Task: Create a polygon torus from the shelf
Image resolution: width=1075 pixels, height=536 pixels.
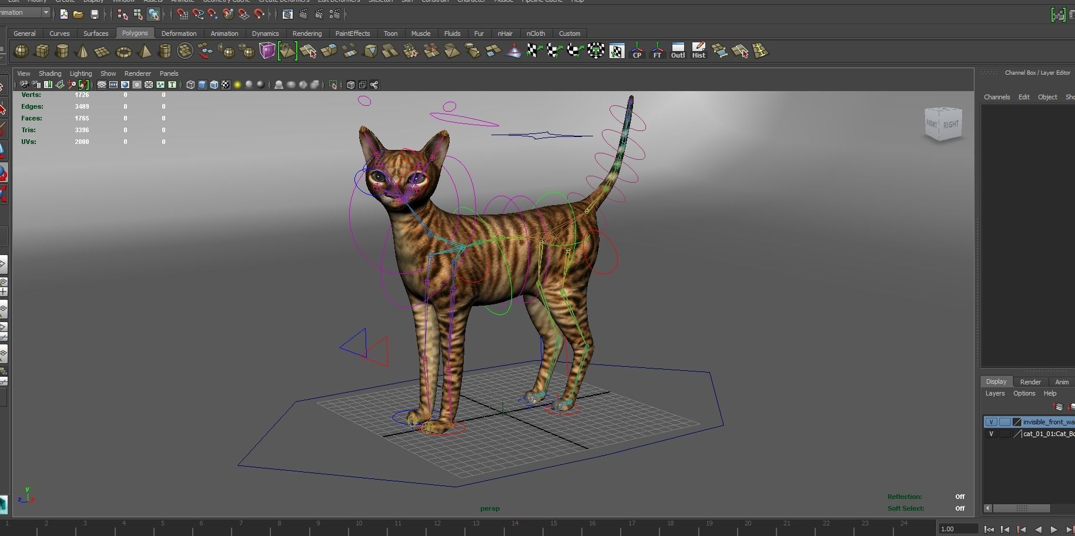Action: [x=123, y=51]
